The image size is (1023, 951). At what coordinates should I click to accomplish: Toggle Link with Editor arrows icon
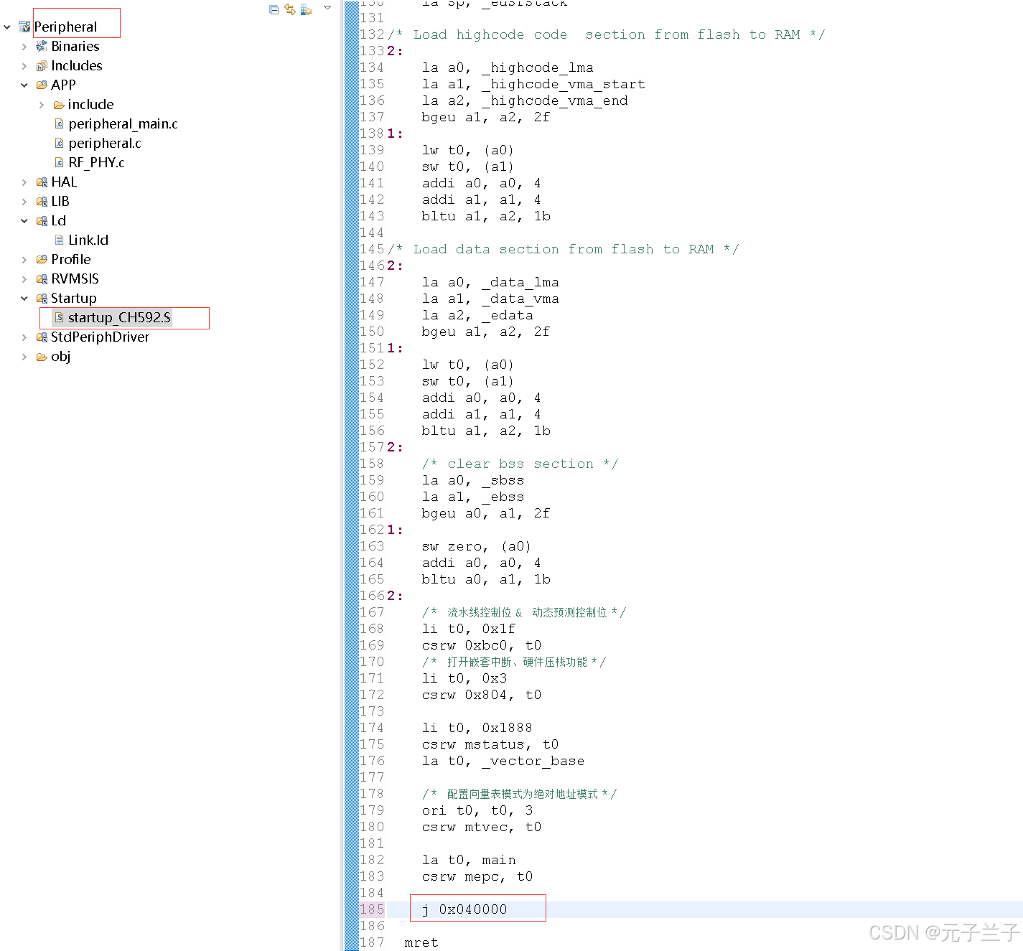pyautogui.click(x=290, y=9)
